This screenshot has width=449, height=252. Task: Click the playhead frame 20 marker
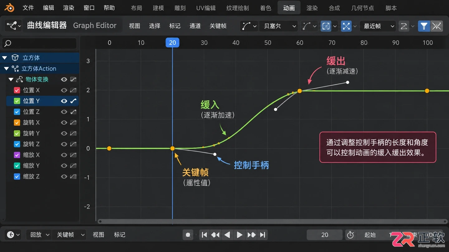pos(172,43)
